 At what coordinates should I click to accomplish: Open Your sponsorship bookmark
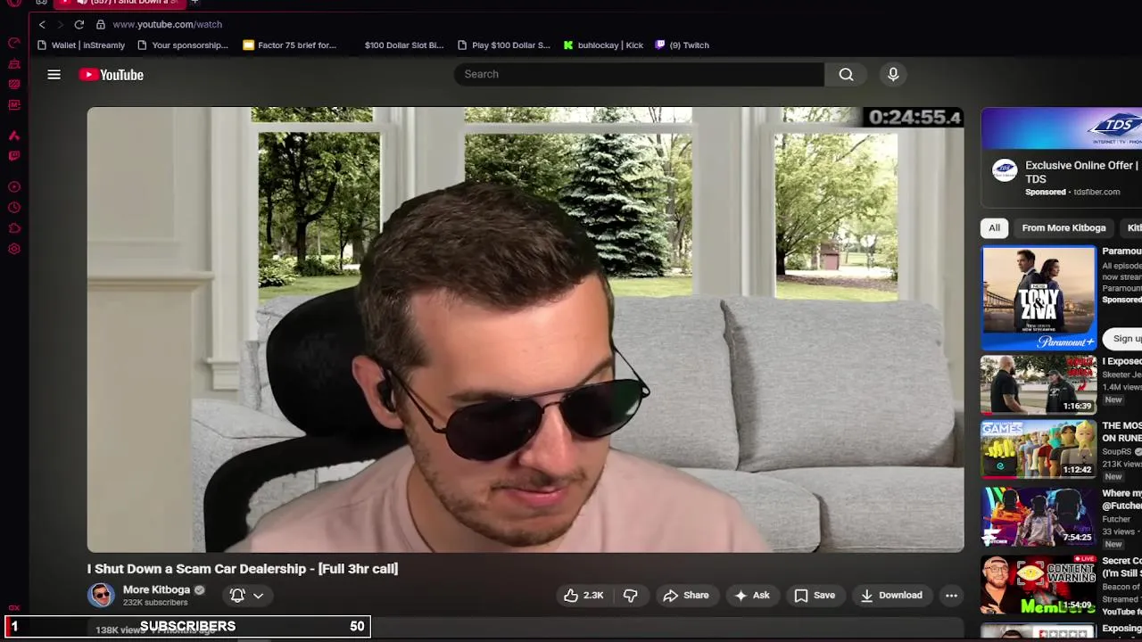[182, 45]
